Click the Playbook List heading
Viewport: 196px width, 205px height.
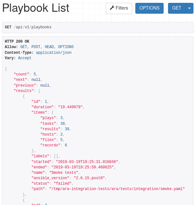(36, 8)
